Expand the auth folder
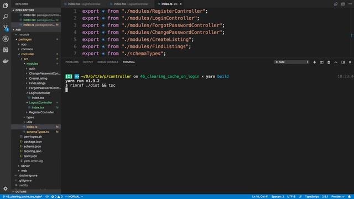 click(x=32, y=69)
